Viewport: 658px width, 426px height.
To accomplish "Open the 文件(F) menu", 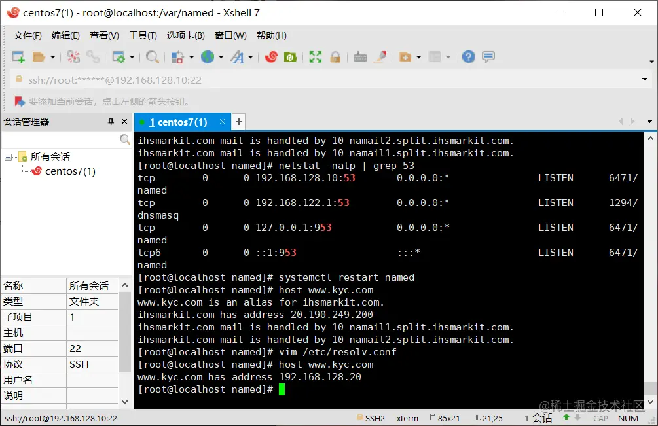I will (x=27, y=35).
